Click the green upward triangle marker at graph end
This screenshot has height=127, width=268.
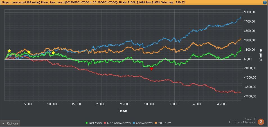coord(240,48)
